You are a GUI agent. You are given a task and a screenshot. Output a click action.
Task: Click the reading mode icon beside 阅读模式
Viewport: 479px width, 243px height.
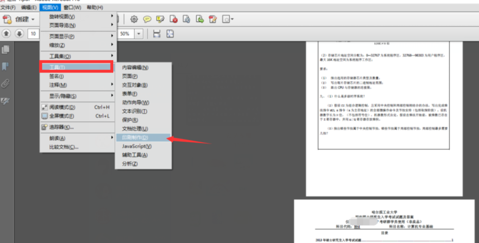[x=45, y=107]
